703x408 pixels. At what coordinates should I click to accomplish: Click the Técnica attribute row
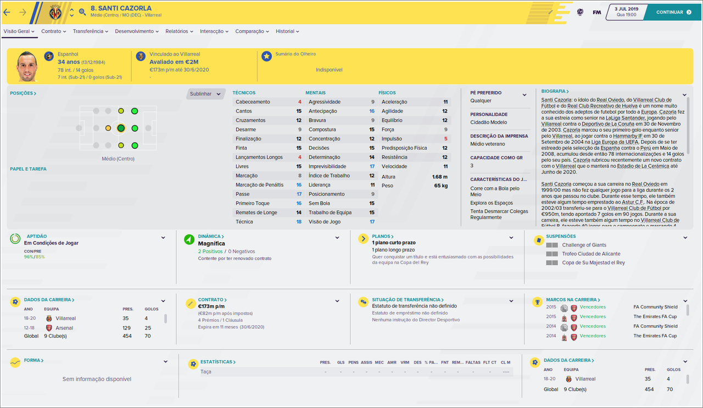coord(268,222)
